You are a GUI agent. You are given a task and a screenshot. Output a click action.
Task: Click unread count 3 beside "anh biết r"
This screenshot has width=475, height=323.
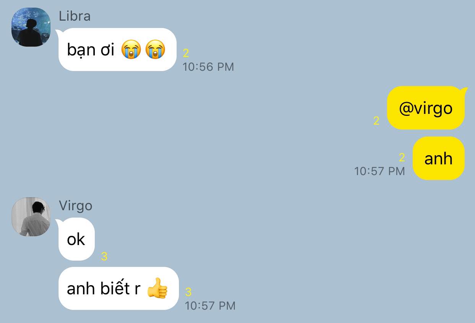(188, 292)
